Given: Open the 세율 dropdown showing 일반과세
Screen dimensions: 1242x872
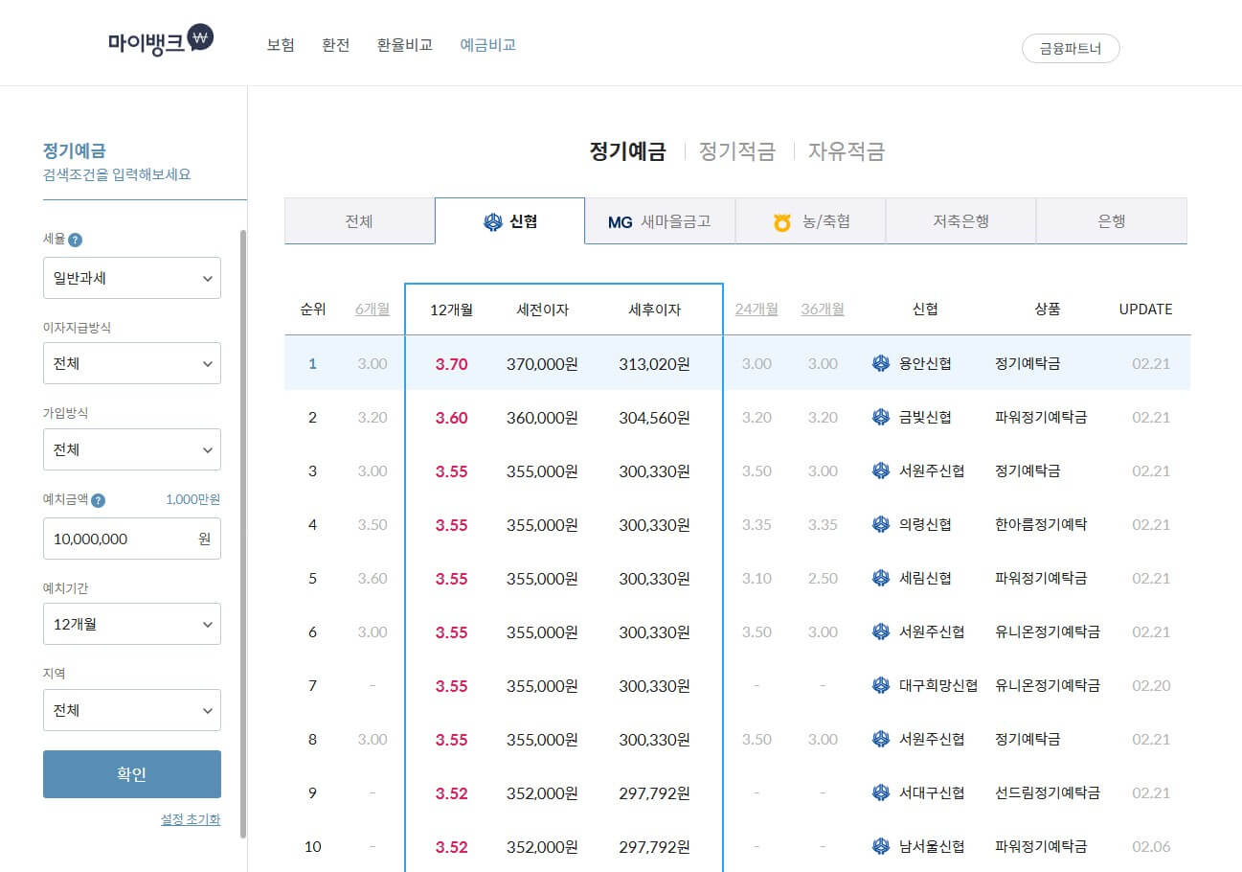Looking at the screenshot, I should click(x=131, y=278).
